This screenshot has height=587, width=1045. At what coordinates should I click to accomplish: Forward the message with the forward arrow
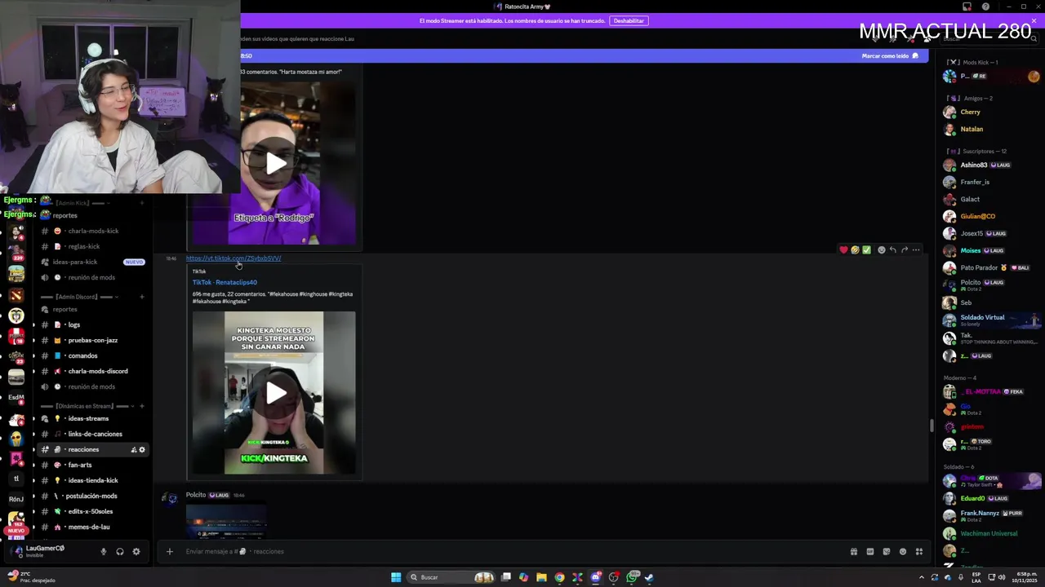pos(905,250)
